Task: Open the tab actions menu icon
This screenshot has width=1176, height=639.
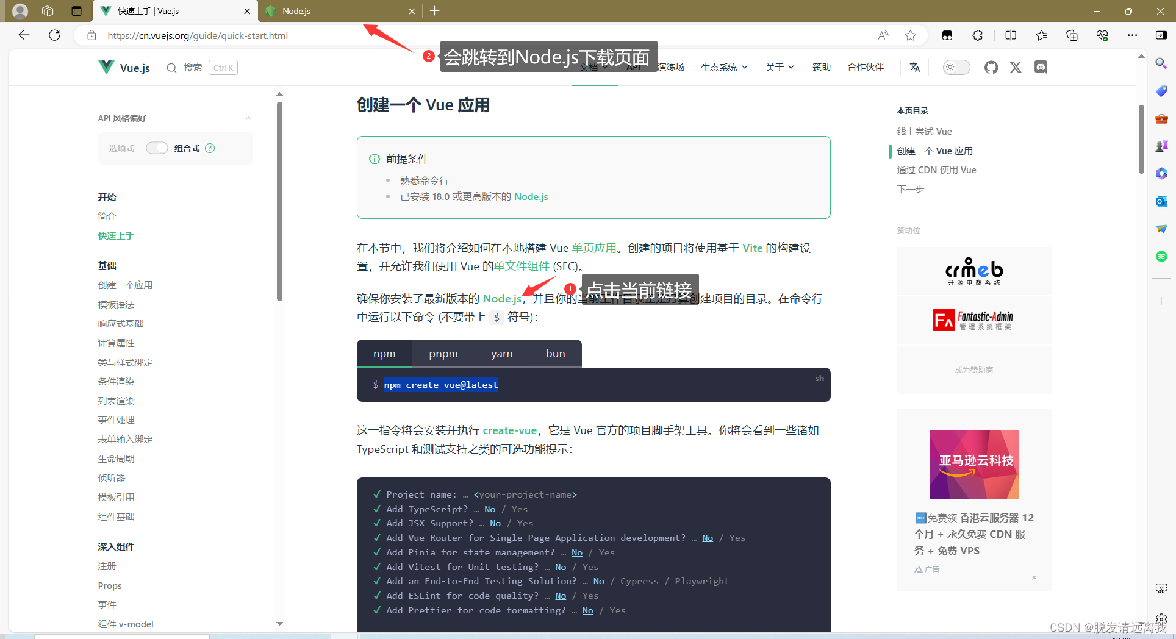Action: coord(76,11)
